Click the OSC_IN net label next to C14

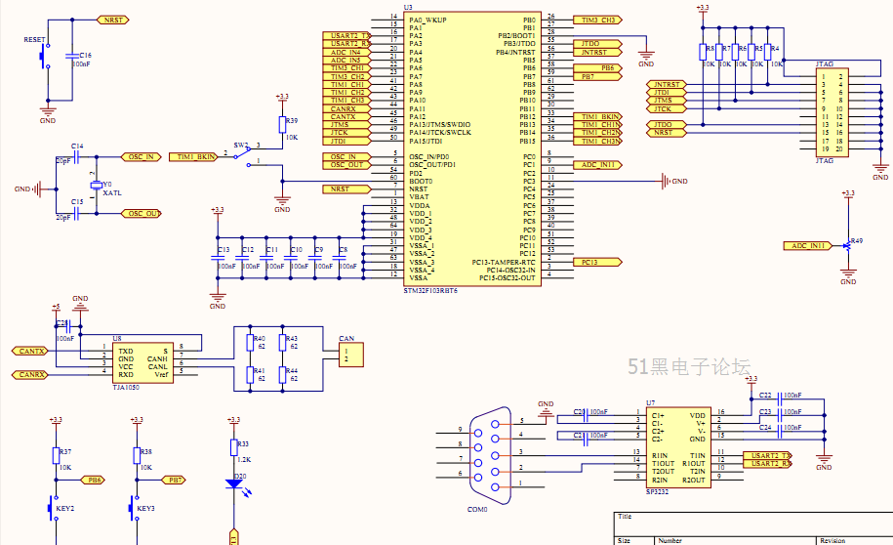click(x=142, y=157)
